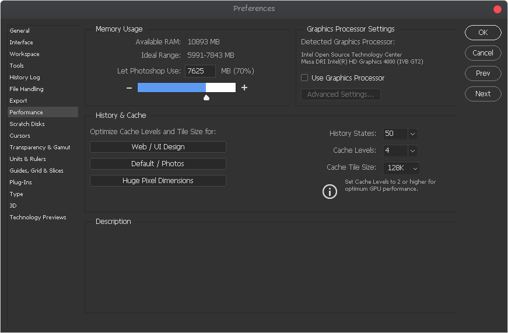Click the '10893 MB' available RAM value
Image resolution: width=508 pixels, height=333 pixels.
click(x=204, y=42)
